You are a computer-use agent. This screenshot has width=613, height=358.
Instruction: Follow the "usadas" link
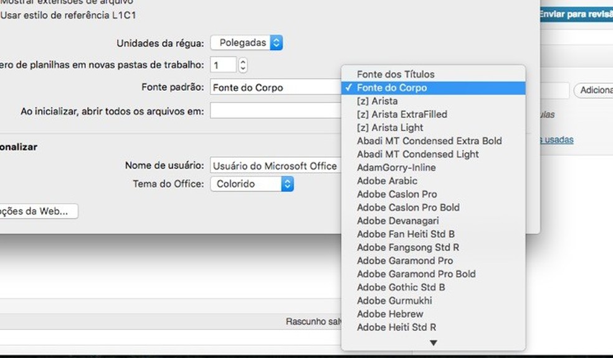561,139
